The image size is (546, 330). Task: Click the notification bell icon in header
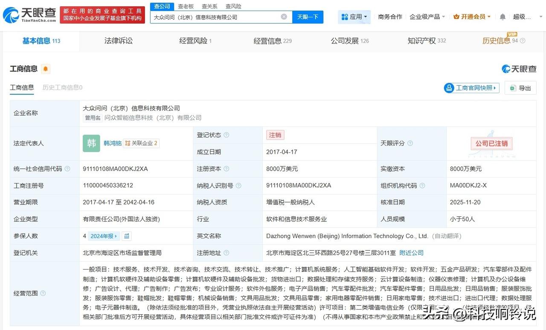(502, 17)
